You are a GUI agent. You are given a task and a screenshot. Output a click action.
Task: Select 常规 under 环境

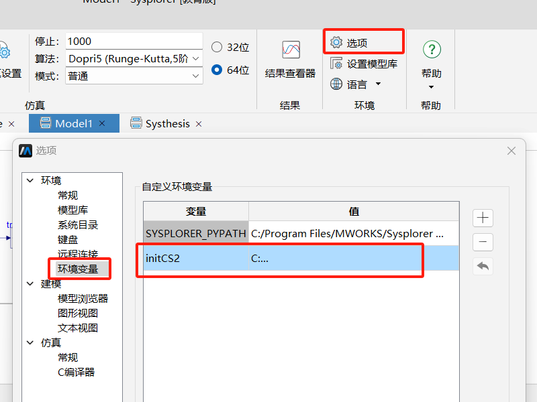(x=68, y=195)
